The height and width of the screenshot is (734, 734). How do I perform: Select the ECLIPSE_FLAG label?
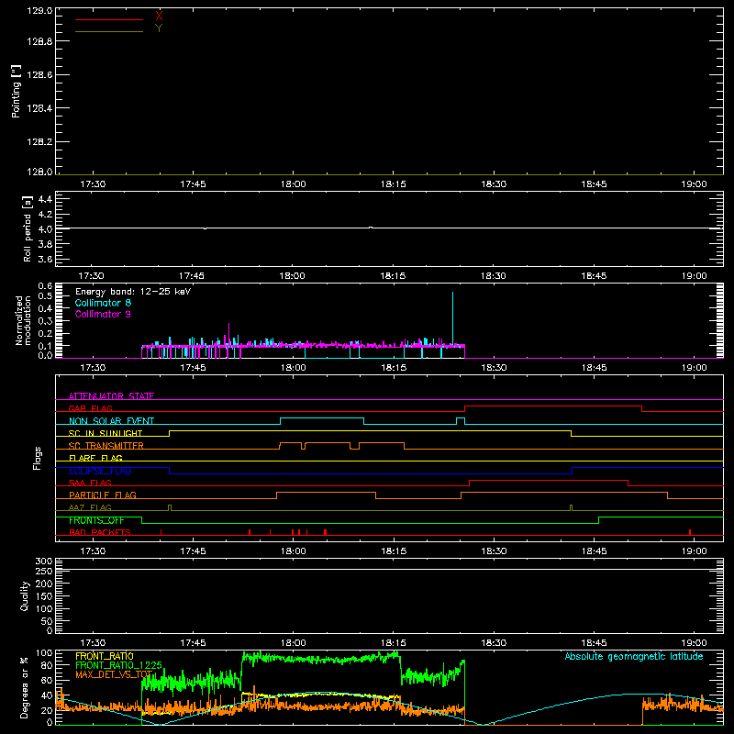tap(100, 471)
